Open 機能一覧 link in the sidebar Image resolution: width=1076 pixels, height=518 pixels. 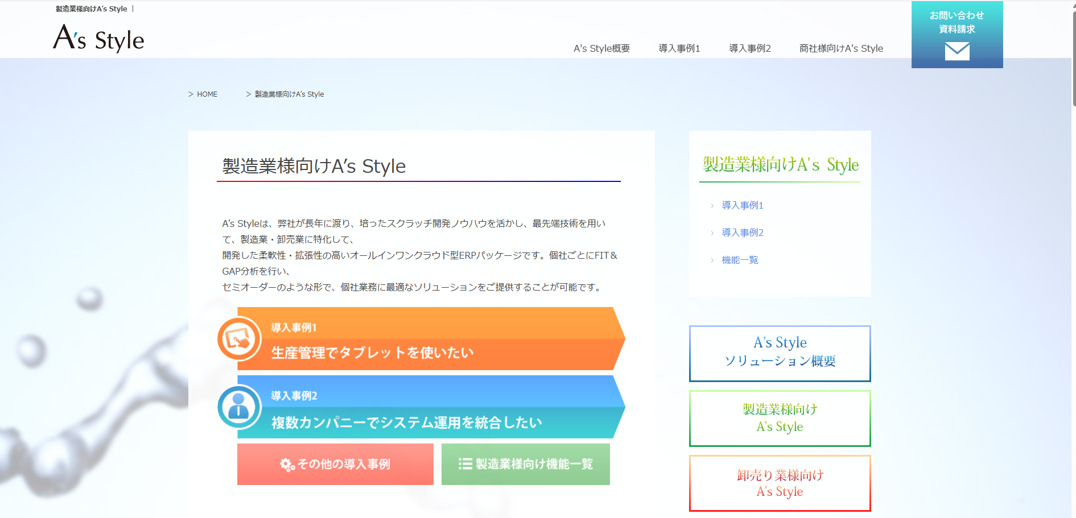pyautogui.click(x=740, y=260)
